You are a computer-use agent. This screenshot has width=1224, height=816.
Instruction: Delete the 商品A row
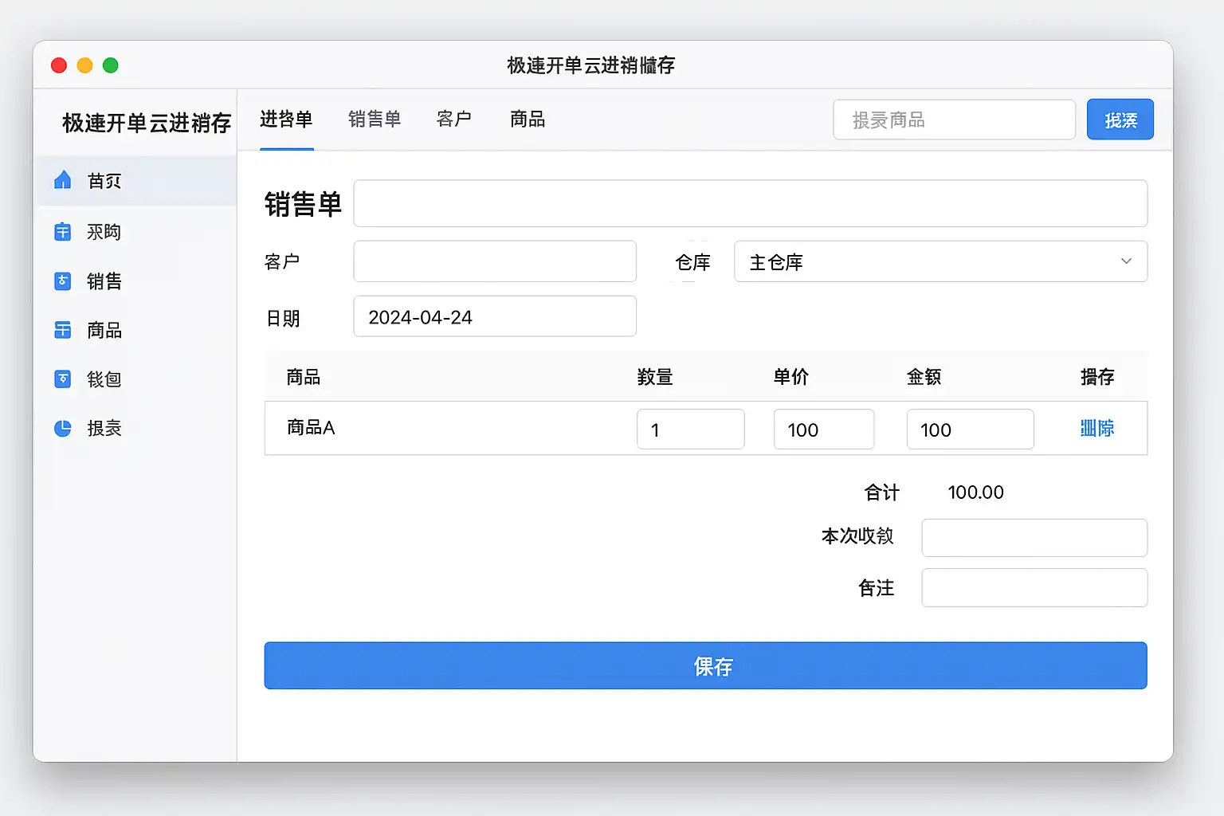[1096, 429]
